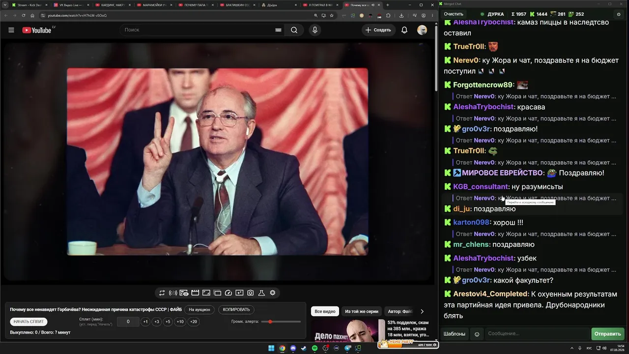Image resolution: width=629 pixels, height=354 pixels.
Task: Open Merged Chat settings gear
Action: click(x=619, y=15)
